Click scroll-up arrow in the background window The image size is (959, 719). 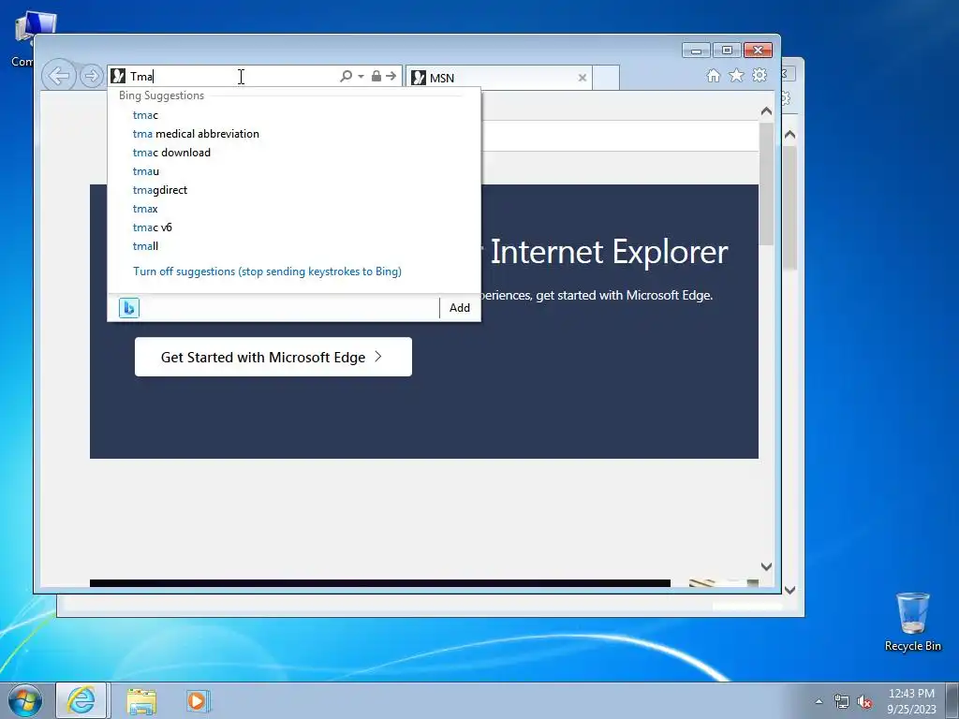tap(789, 135)
